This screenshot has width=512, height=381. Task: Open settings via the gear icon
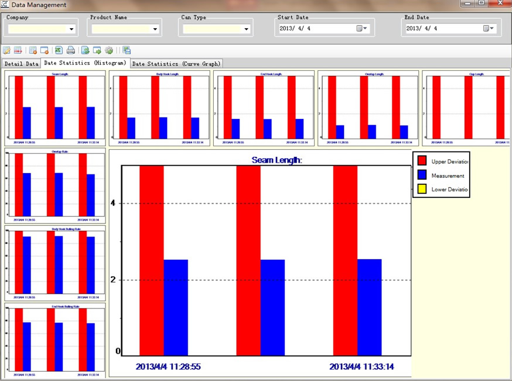click(x=109, y=50)
